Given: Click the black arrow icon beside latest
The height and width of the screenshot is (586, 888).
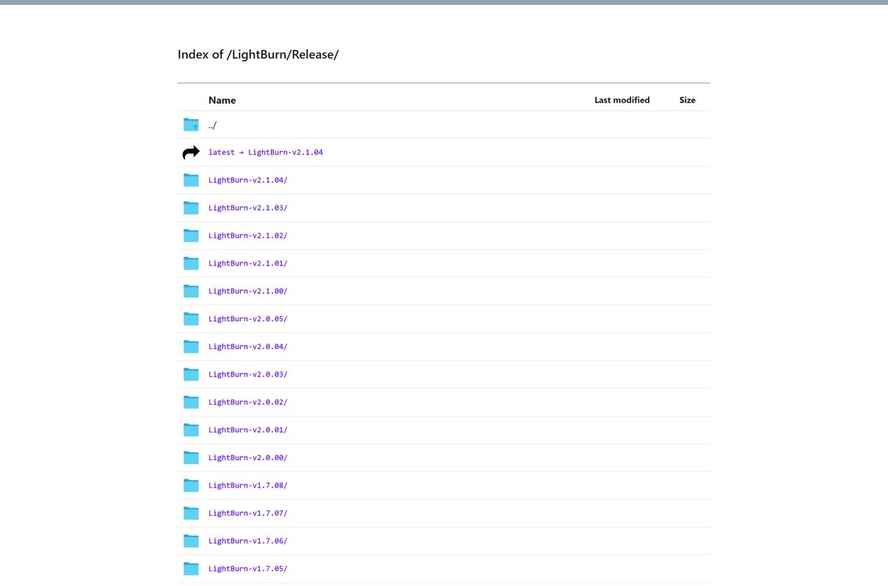Looking at the screenshot, I should (x=191, y=152).
